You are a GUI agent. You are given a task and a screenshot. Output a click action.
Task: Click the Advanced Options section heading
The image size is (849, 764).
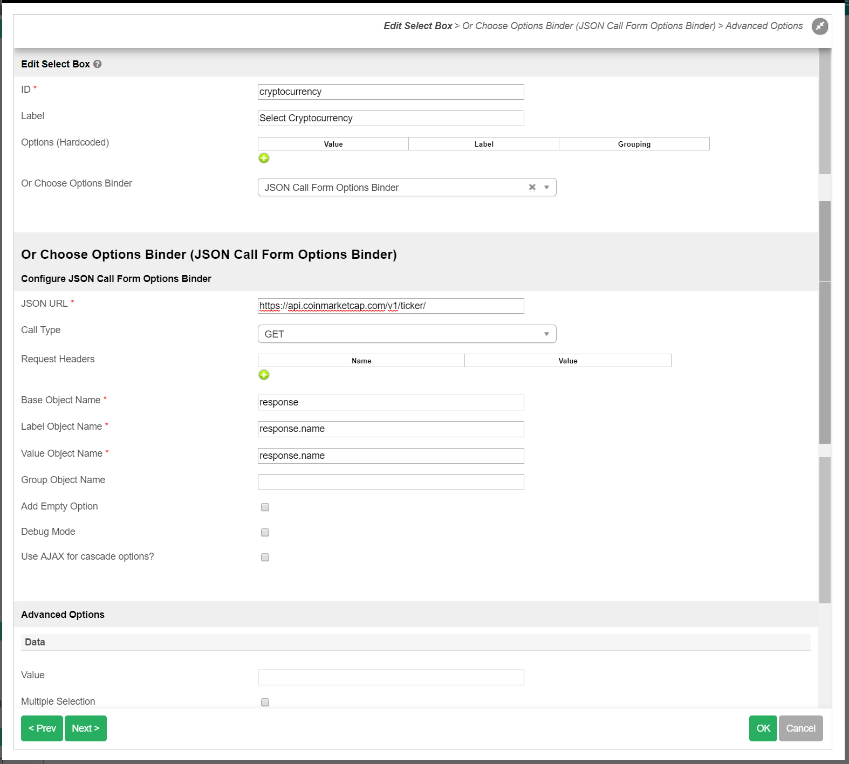pos(63,615)
